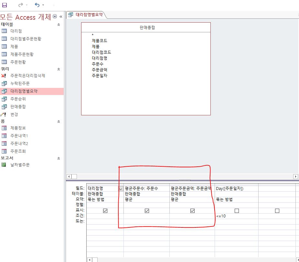Click the Save icon in quick access toolbar

[5, 5]
